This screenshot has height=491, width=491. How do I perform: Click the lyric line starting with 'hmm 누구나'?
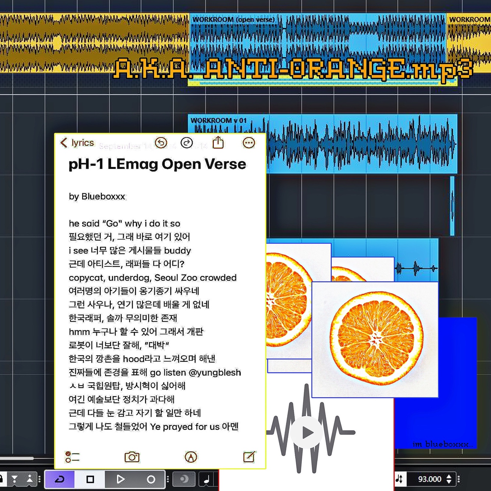pyautogui.click(x=136, y=332)
